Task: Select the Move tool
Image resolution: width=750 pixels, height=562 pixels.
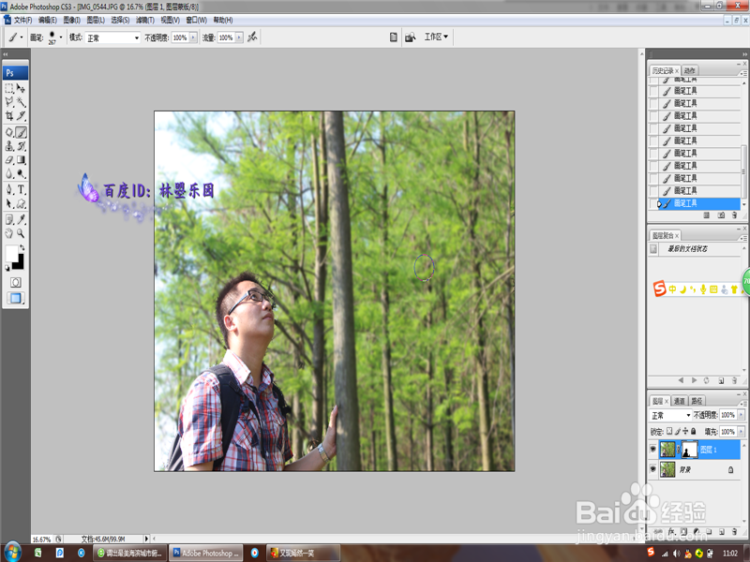Action: click(x=21, y=88)
